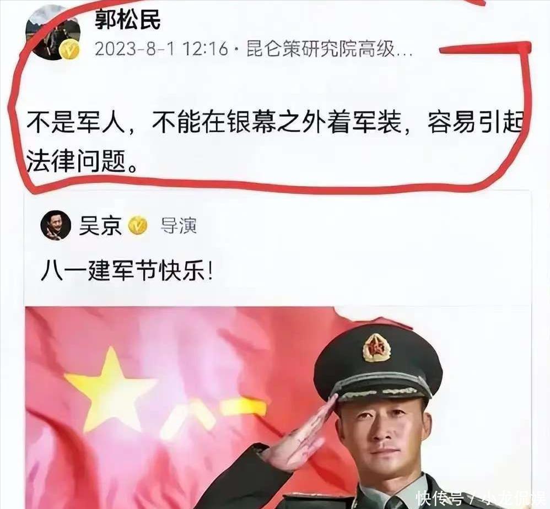Click the 吴京 name in the reposted card
The image size is (550, 509).
[100, 226]
